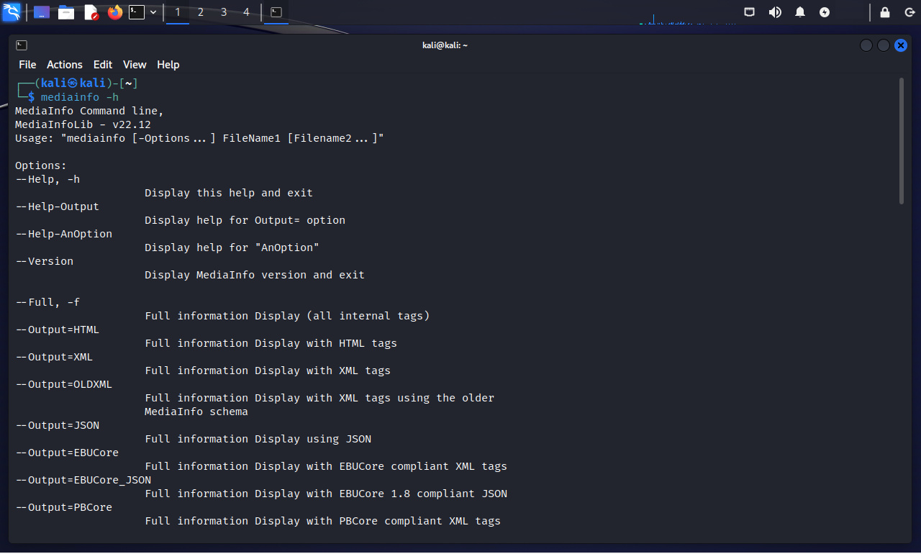The image size is (921, 554).
Task: Open the power manager tray icon
Action: [825, 12]
